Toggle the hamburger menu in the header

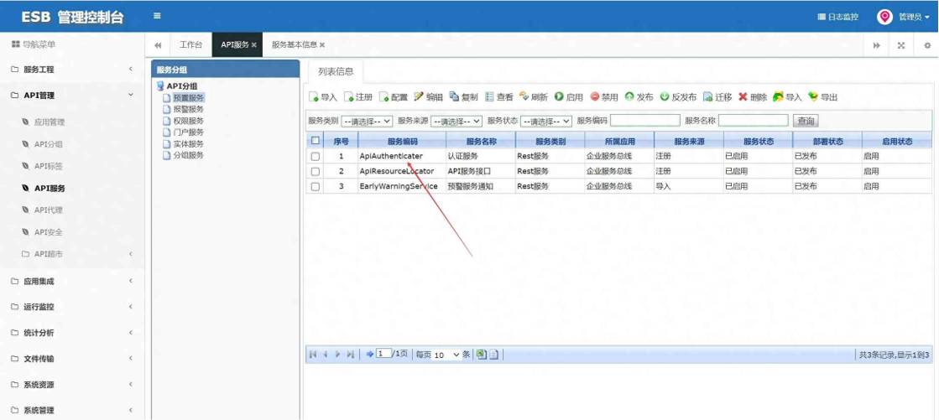[x=157, y=16]
